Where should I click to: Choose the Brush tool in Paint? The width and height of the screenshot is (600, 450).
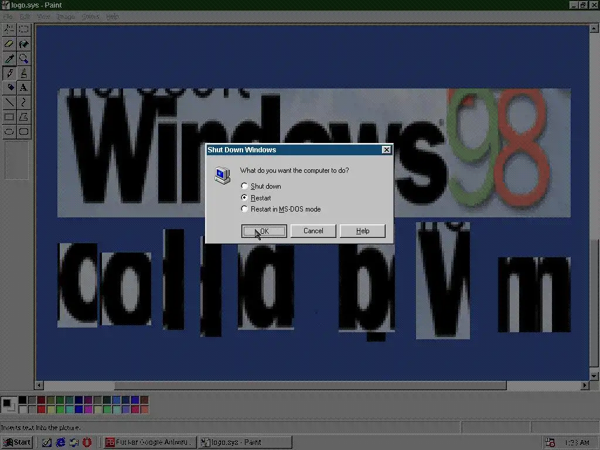23,73
